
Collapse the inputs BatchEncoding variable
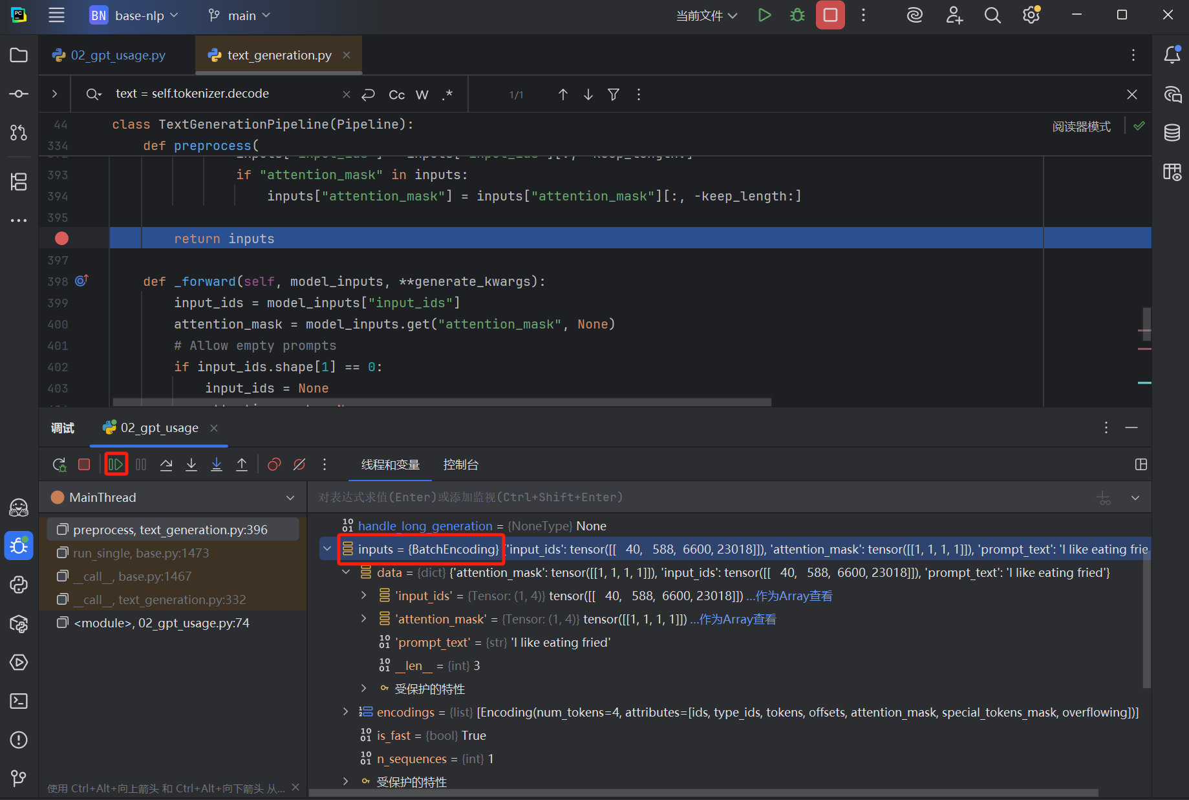[x=327, y=549]
